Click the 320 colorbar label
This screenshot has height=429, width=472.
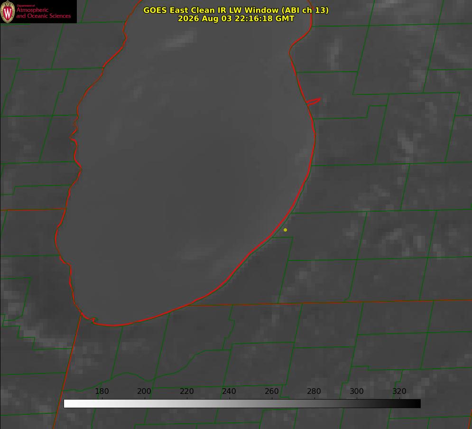pos(399,391)
